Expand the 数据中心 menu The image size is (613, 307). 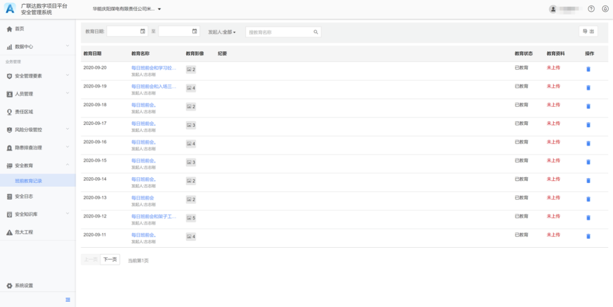[x=38, y=47]
